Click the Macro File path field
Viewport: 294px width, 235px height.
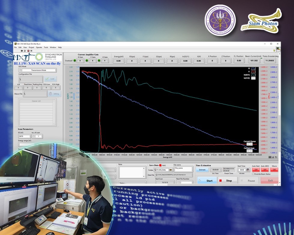point(35,94)
